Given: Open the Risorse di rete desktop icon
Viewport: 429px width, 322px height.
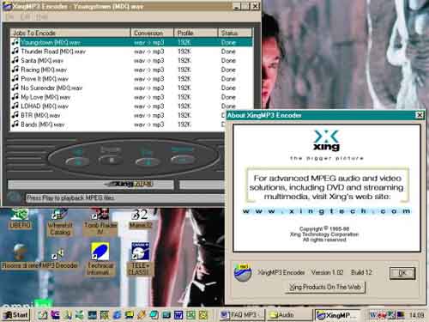Looking at the screenshot, I should [20, 256].
